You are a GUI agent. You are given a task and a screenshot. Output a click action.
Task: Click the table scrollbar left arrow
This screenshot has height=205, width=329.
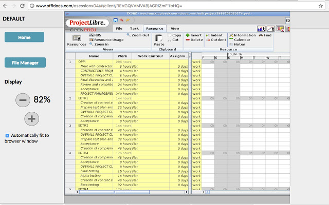[x=77, y=192]
